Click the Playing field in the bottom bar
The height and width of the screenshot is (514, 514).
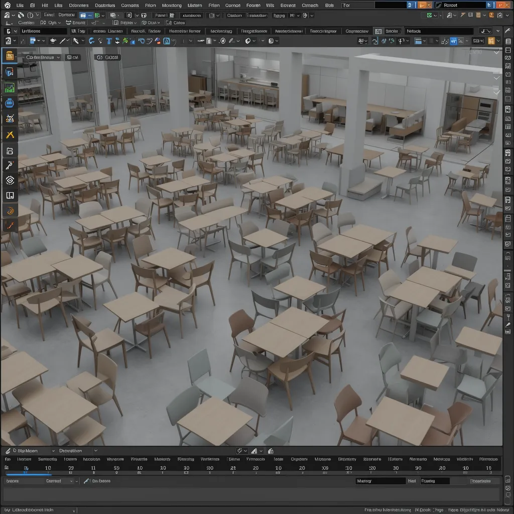pos(434,480)
